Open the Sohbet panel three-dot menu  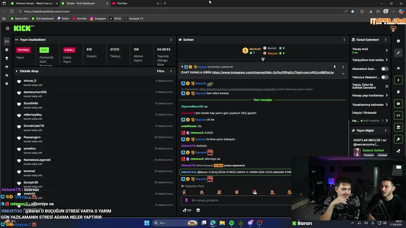point(344,40)
